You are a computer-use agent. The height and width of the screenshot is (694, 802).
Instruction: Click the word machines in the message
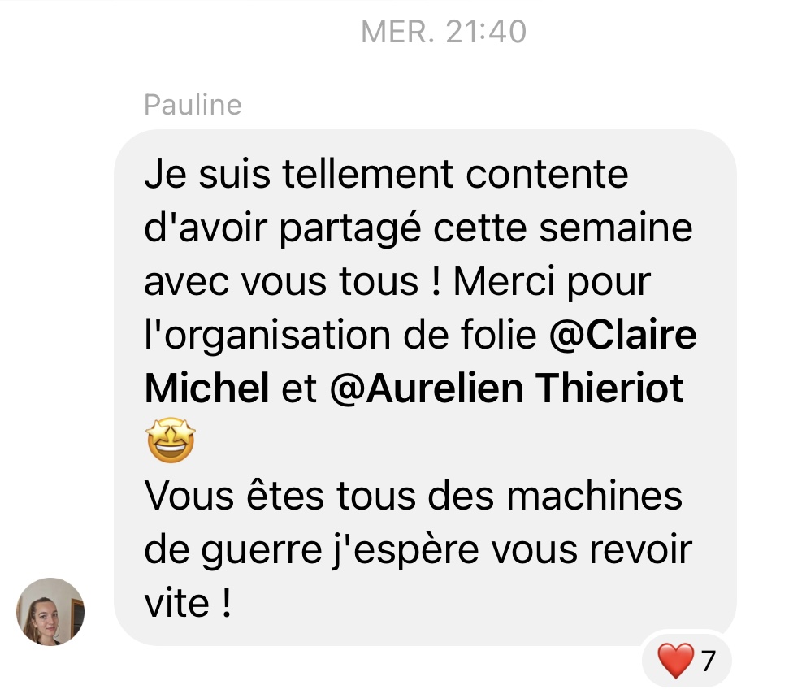coord(594,496)
